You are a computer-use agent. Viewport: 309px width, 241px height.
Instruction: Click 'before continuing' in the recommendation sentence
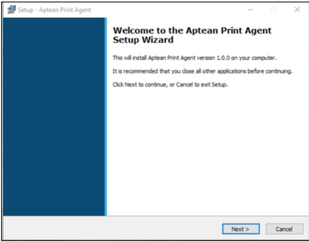pyautogui.click(x=270, y=71)
